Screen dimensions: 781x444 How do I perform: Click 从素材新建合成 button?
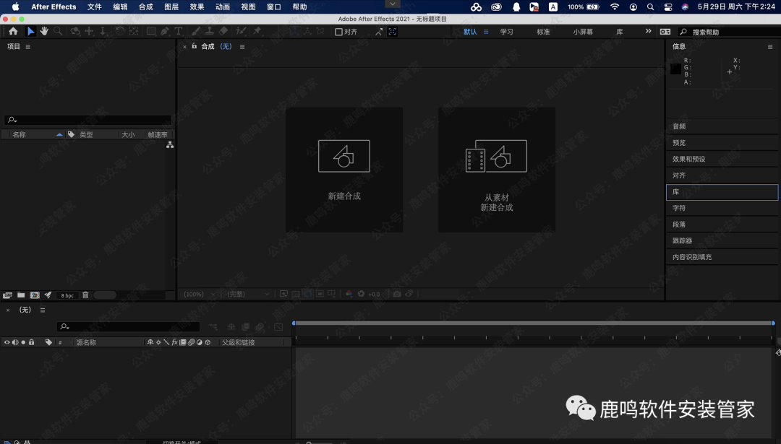pos(497,170)
